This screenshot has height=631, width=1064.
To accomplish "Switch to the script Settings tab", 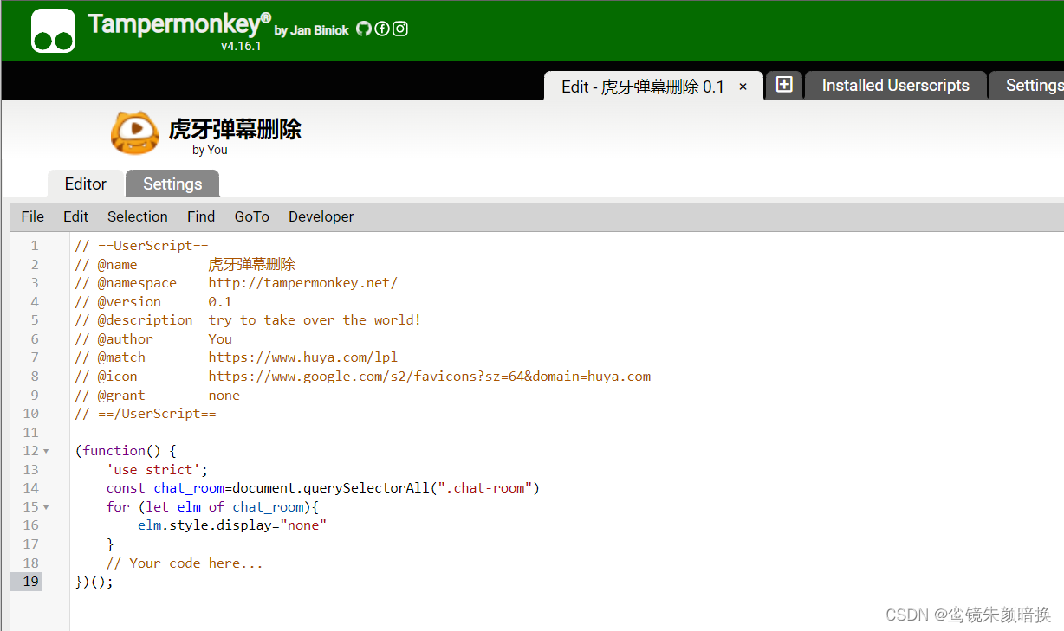I will [172, 184].
